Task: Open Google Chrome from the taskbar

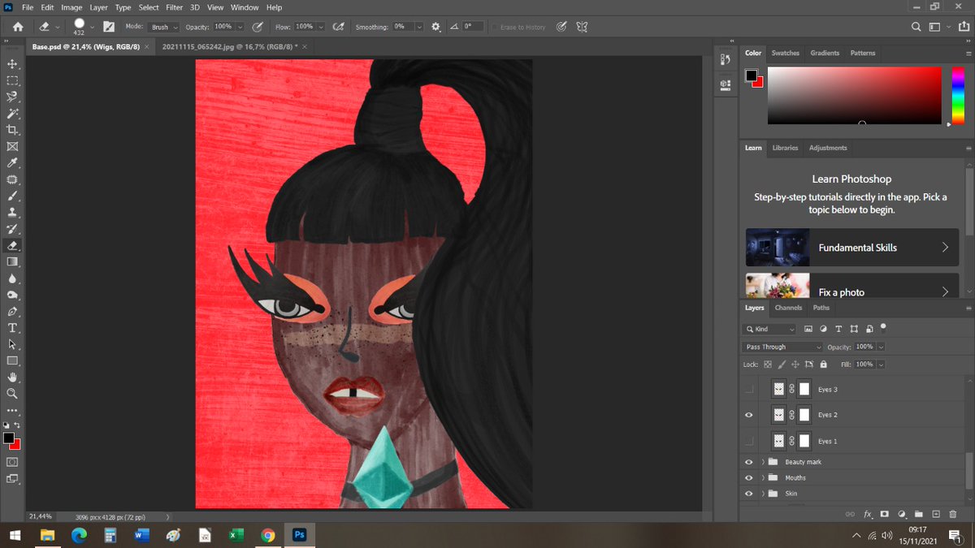Action: pos(267,535)
